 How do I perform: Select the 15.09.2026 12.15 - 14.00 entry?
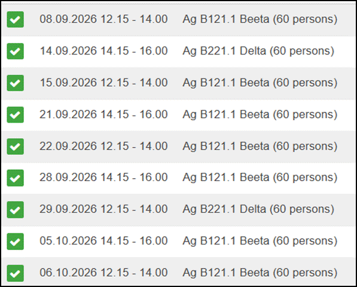pyautogui.click(x=103, y=83)
